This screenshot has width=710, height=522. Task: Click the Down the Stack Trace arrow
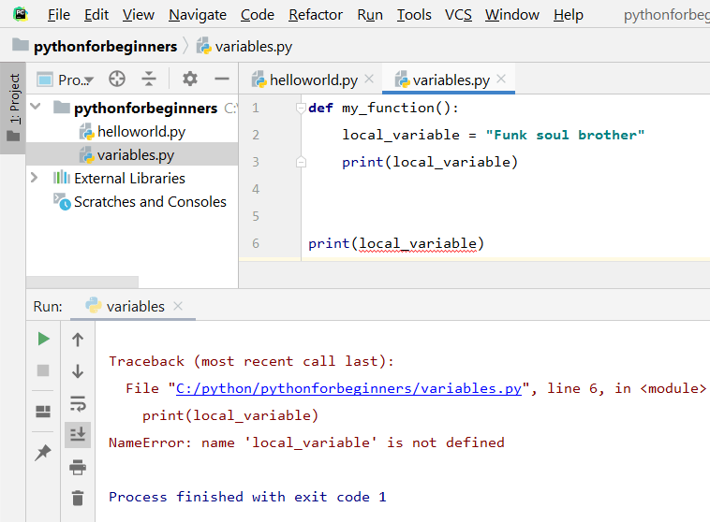pyautogui.click(x=78, y=371)
